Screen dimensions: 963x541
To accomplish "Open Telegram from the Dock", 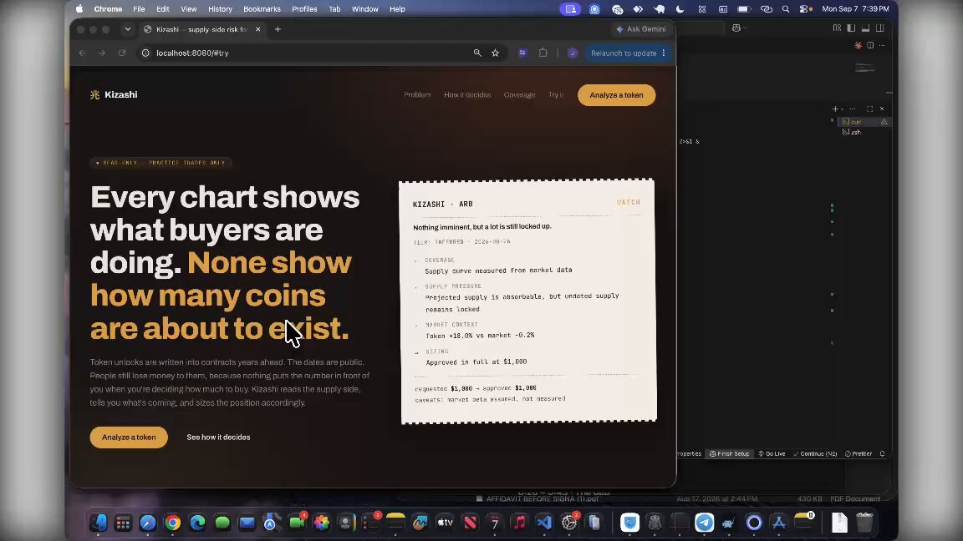I will tap(704, 522).
